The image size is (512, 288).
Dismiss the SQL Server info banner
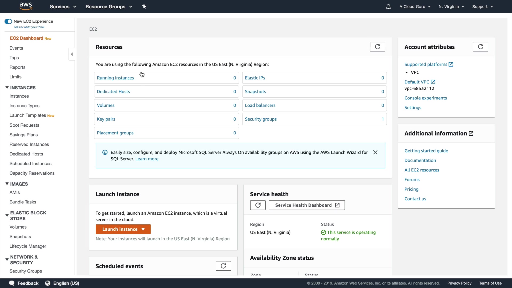coord(375,152)
